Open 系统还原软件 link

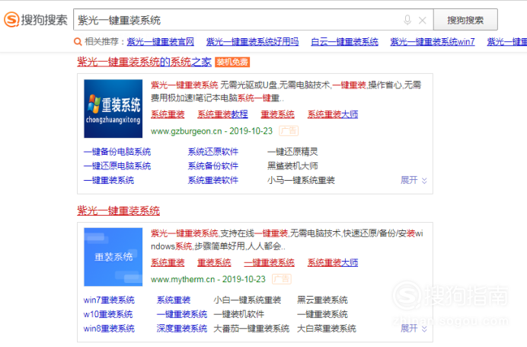213,152
